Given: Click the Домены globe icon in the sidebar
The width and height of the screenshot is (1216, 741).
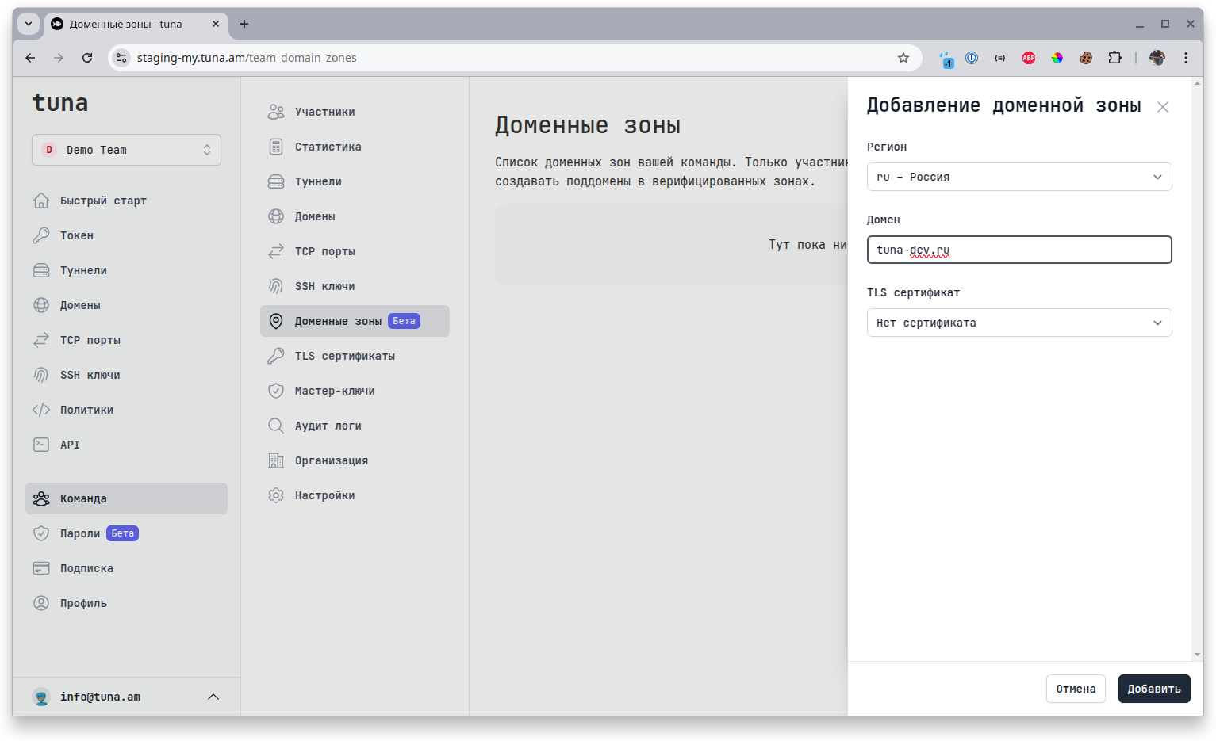Looking at the screenshot, I should pos(41,305).
